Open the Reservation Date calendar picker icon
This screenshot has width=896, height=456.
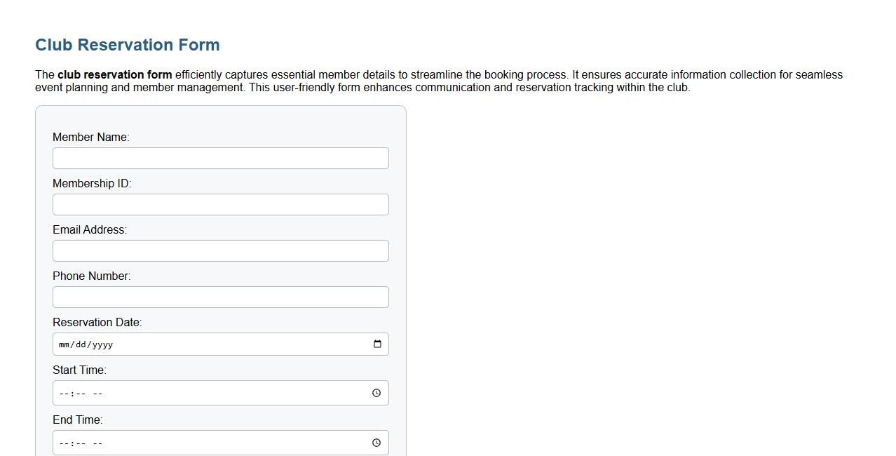click(x=377, y=344)
